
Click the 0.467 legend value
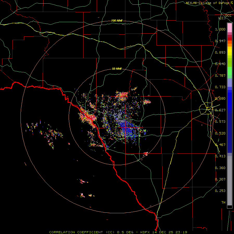220,145
